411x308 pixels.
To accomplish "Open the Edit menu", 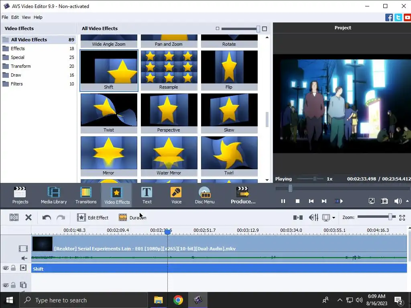I will [x=15, y=17].
